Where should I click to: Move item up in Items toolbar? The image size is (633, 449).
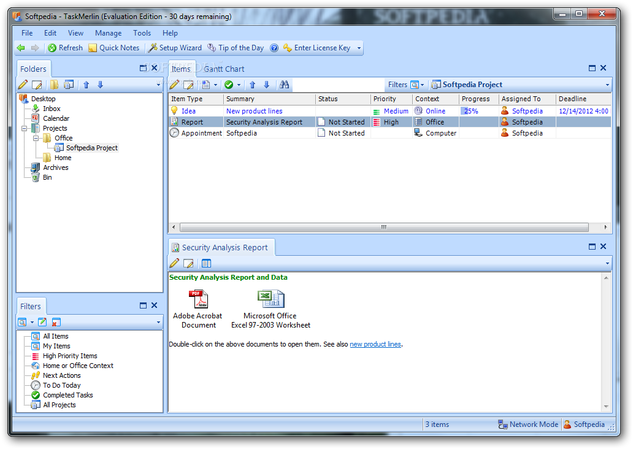tap(252, 85)
